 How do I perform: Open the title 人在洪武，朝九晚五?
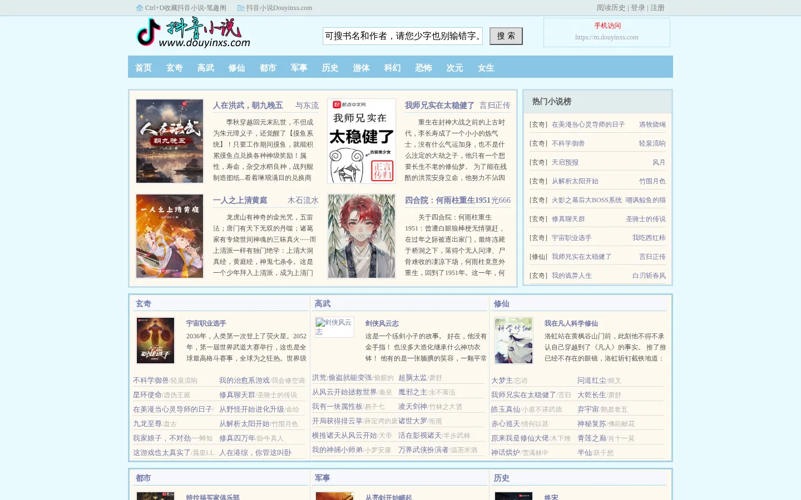click(x=248, y=105)
